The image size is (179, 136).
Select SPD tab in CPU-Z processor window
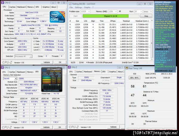(x=37, y=7)
